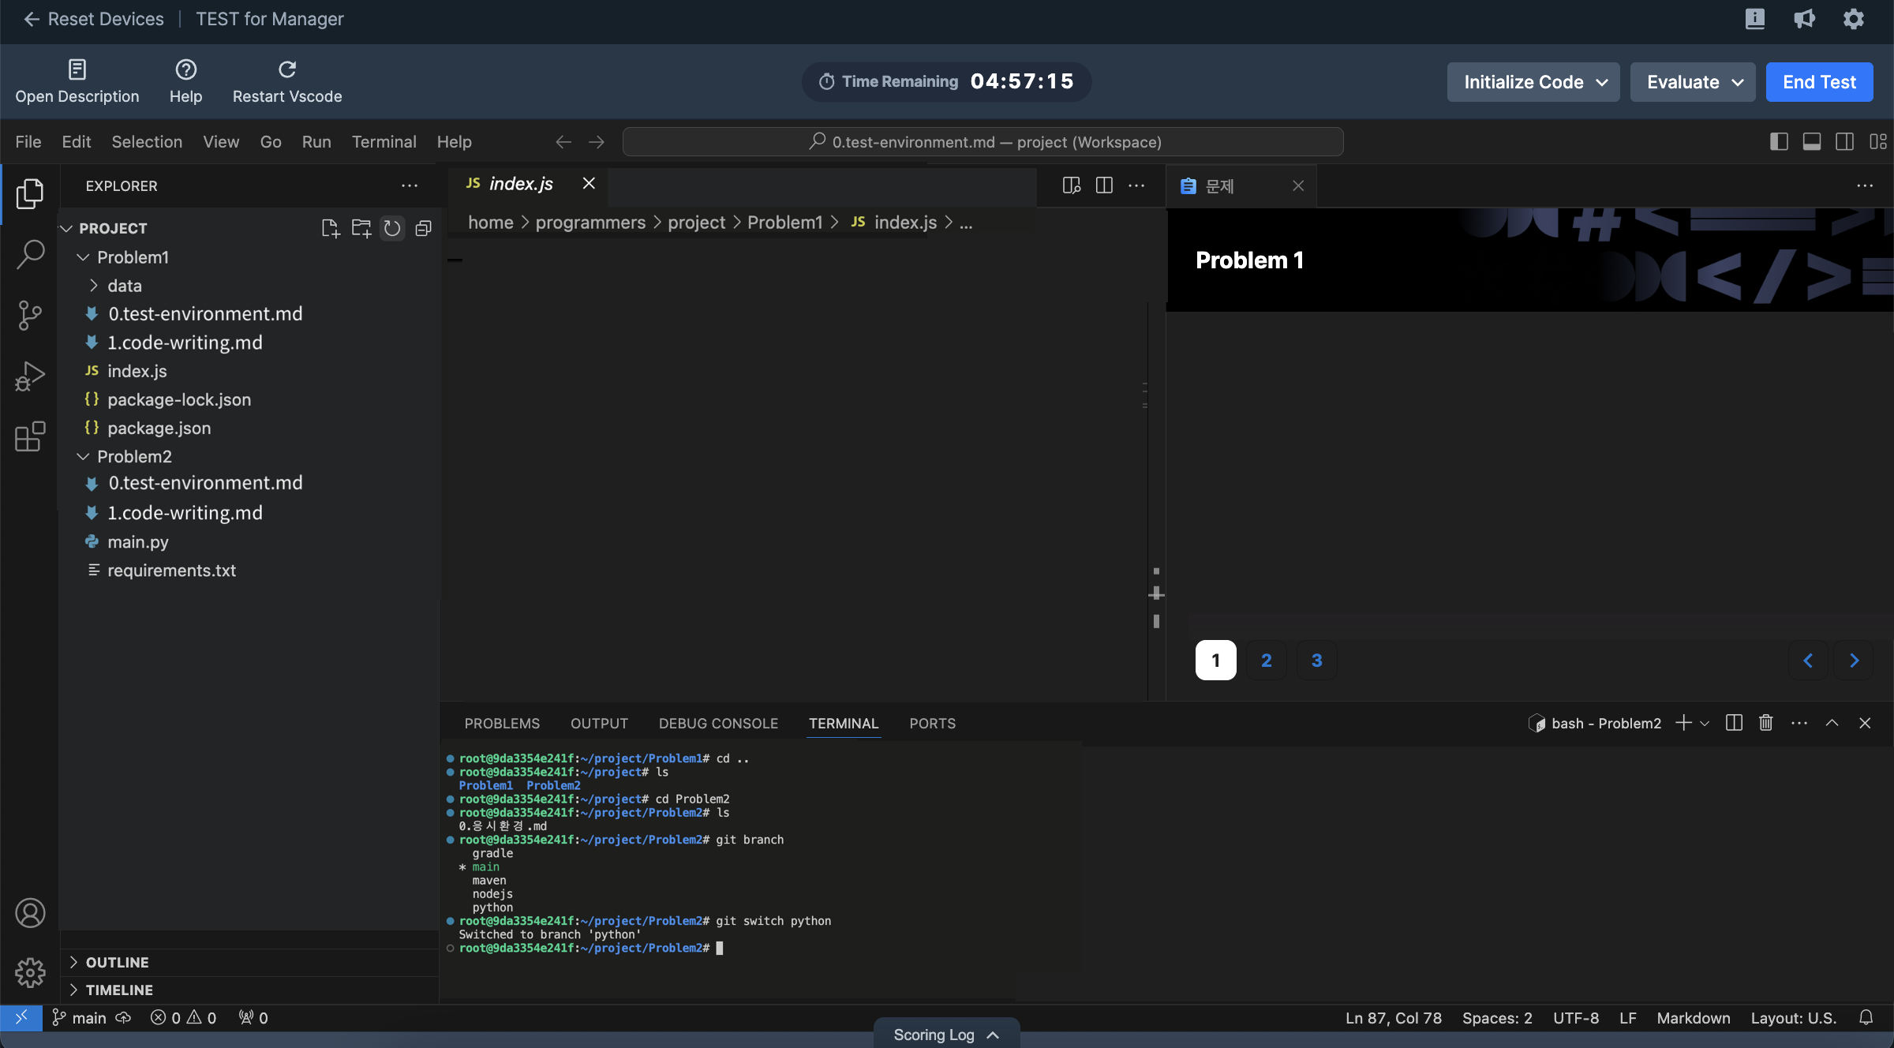The height and width of the screenshot is (1048, 1894).
Task: Refresh the explorer file tree
Action: (x=392, y=228)
